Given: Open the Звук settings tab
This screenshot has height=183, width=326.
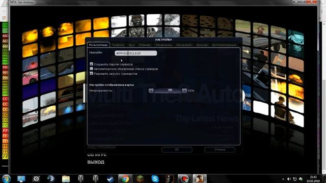Looking at the screenshot, I should coord(131,45).
